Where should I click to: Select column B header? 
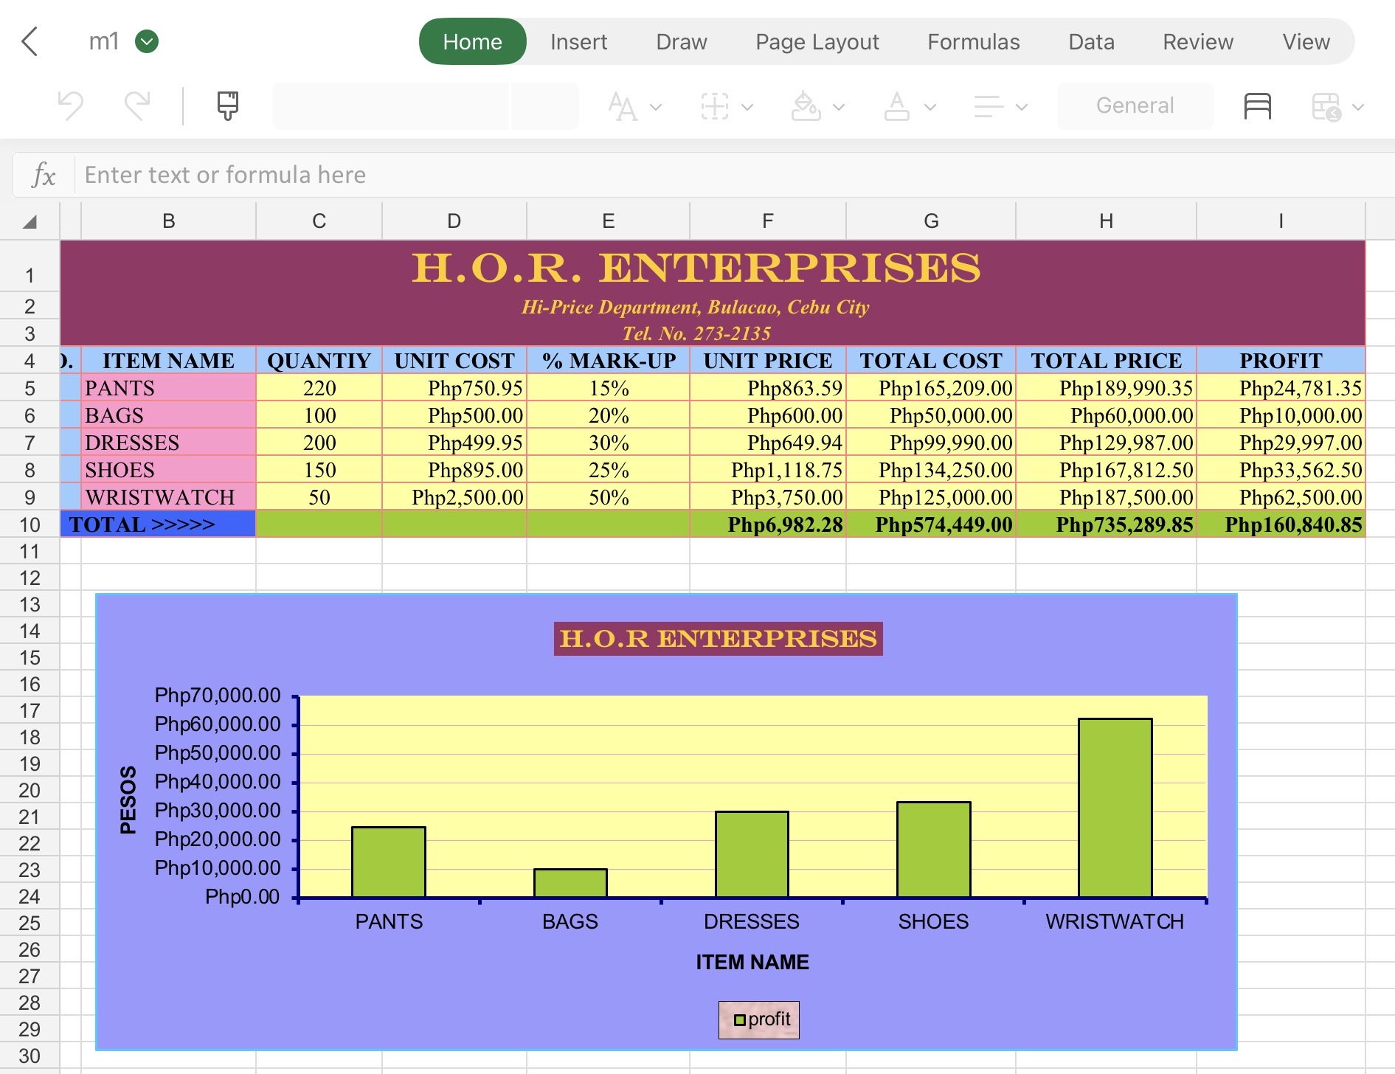168,221
